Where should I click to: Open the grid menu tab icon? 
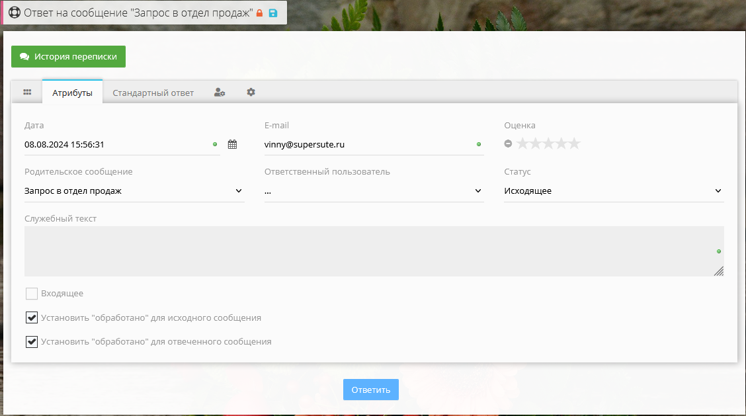pyautogui.click(x=27, y=93)
